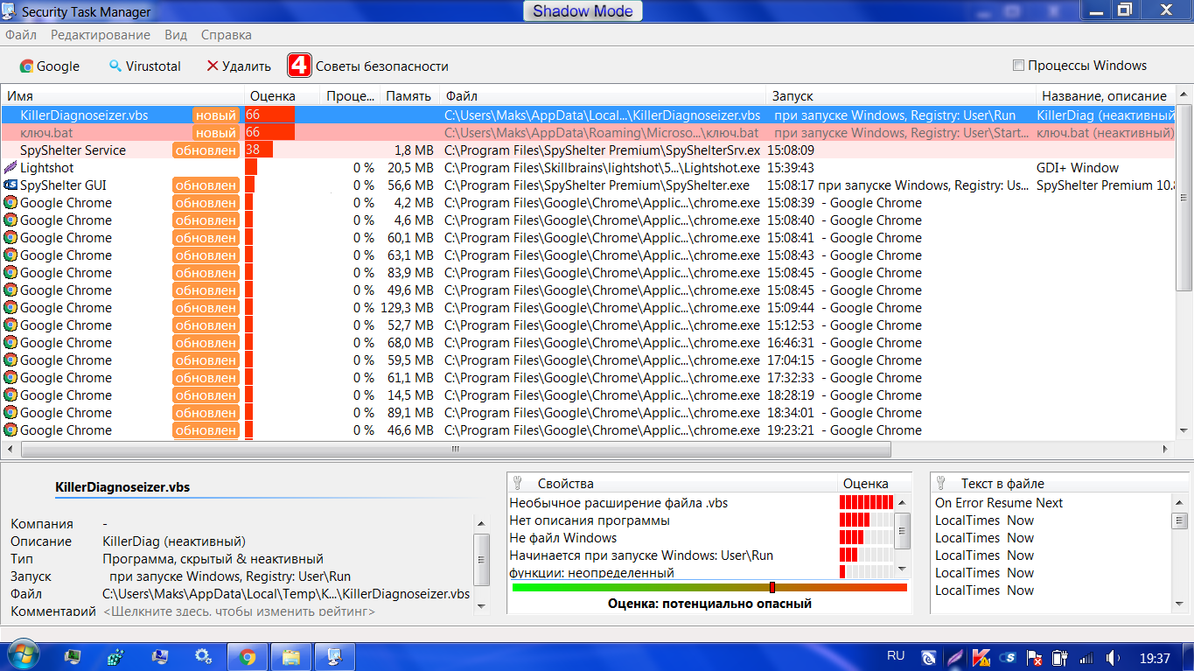Click the red score bar showing 38
This screenshot has width=1194, height=671.
[x=259, y=150]
